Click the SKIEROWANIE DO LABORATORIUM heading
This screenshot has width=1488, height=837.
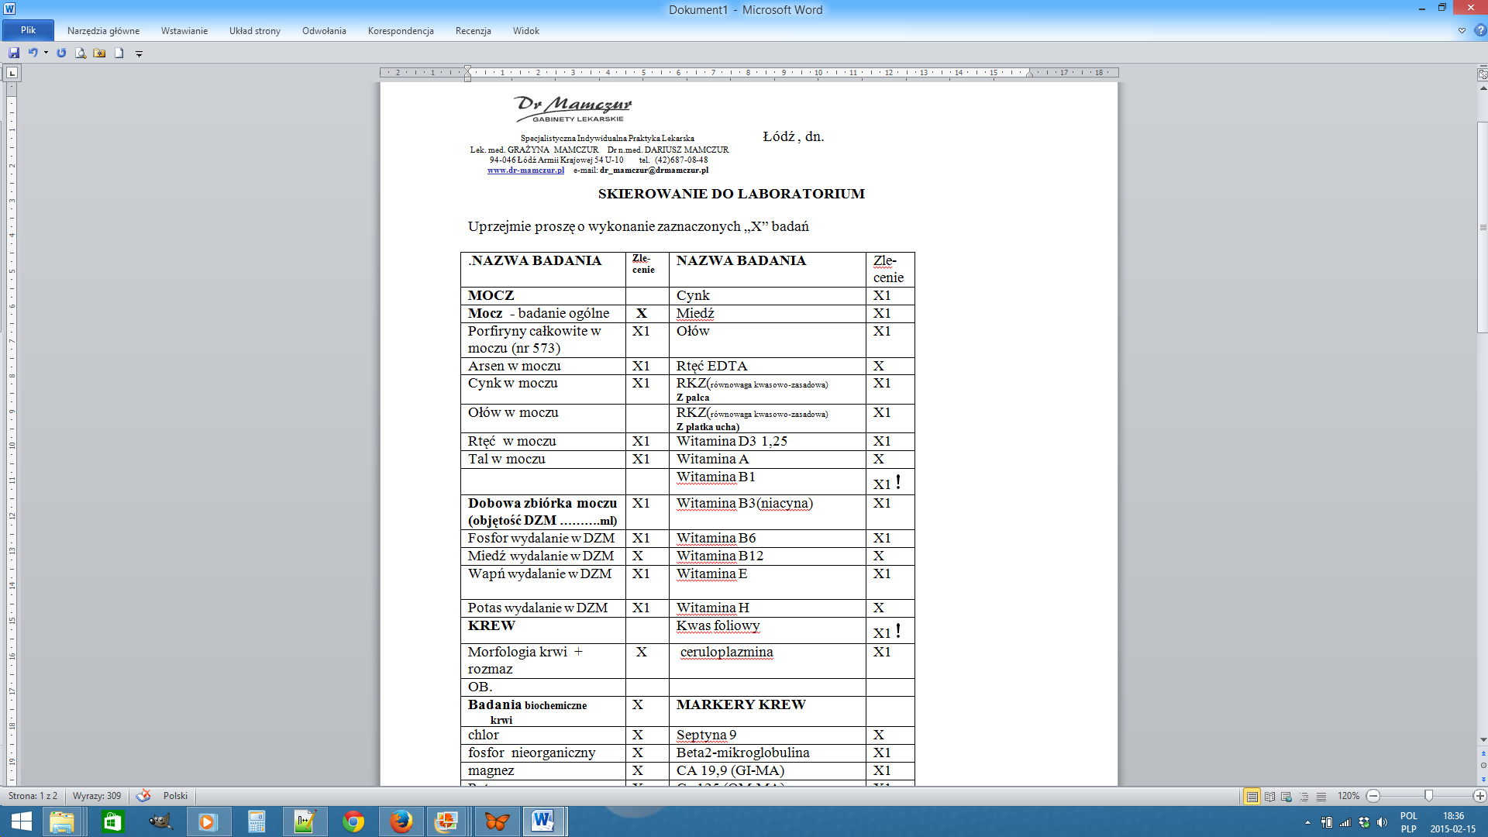pos(731,194)
